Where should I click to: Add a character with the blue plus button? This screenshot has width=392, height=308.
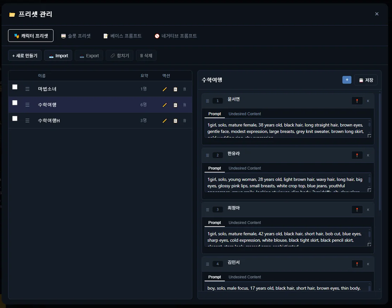[347, 80]
